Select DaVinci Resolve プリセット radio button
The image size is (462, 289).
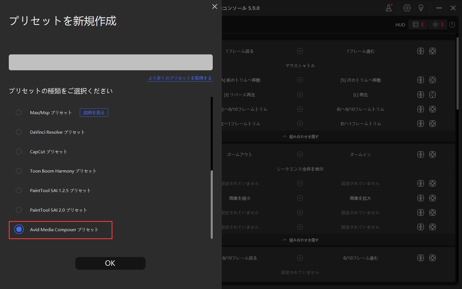click(19, 132)
